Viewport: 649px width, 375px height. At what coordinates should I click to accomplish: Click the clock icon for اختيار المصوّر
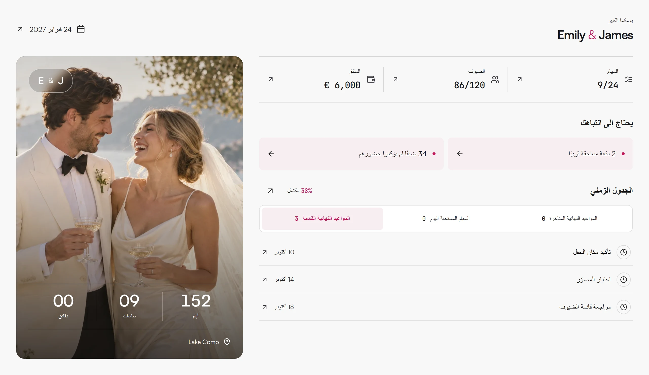coord(624,279)
